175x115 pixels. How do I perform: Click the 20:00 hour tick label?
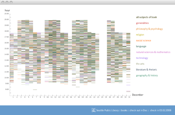tap(7, 20)
